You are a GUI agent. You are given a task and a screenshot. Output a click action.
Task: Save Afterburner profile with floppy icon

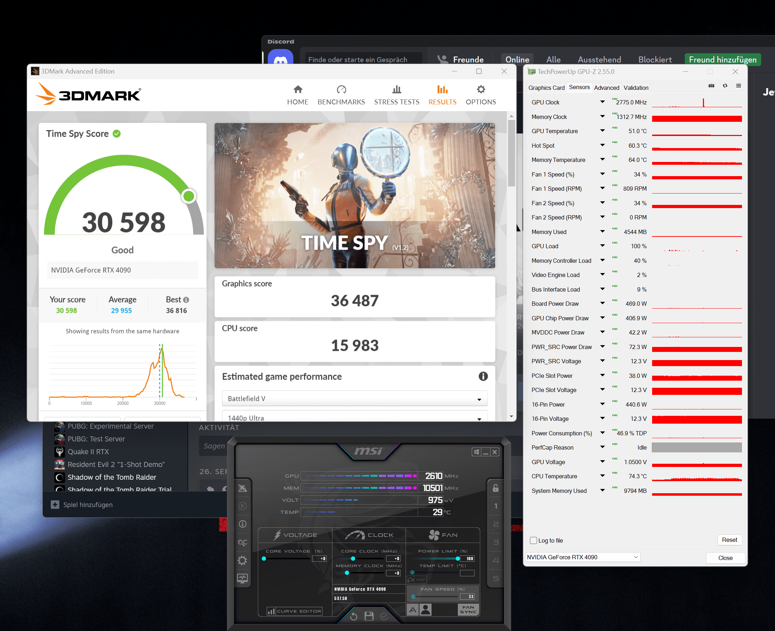pos(369,616)
